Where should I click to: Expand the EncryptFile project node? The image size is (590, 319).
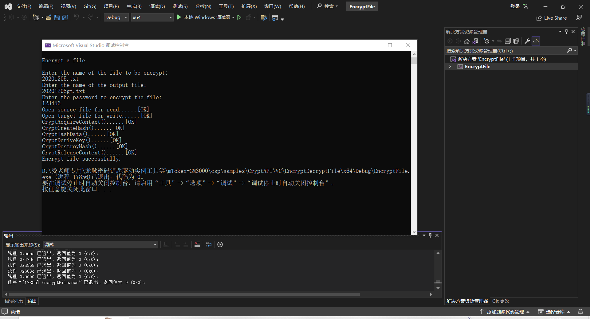[450, 67]
